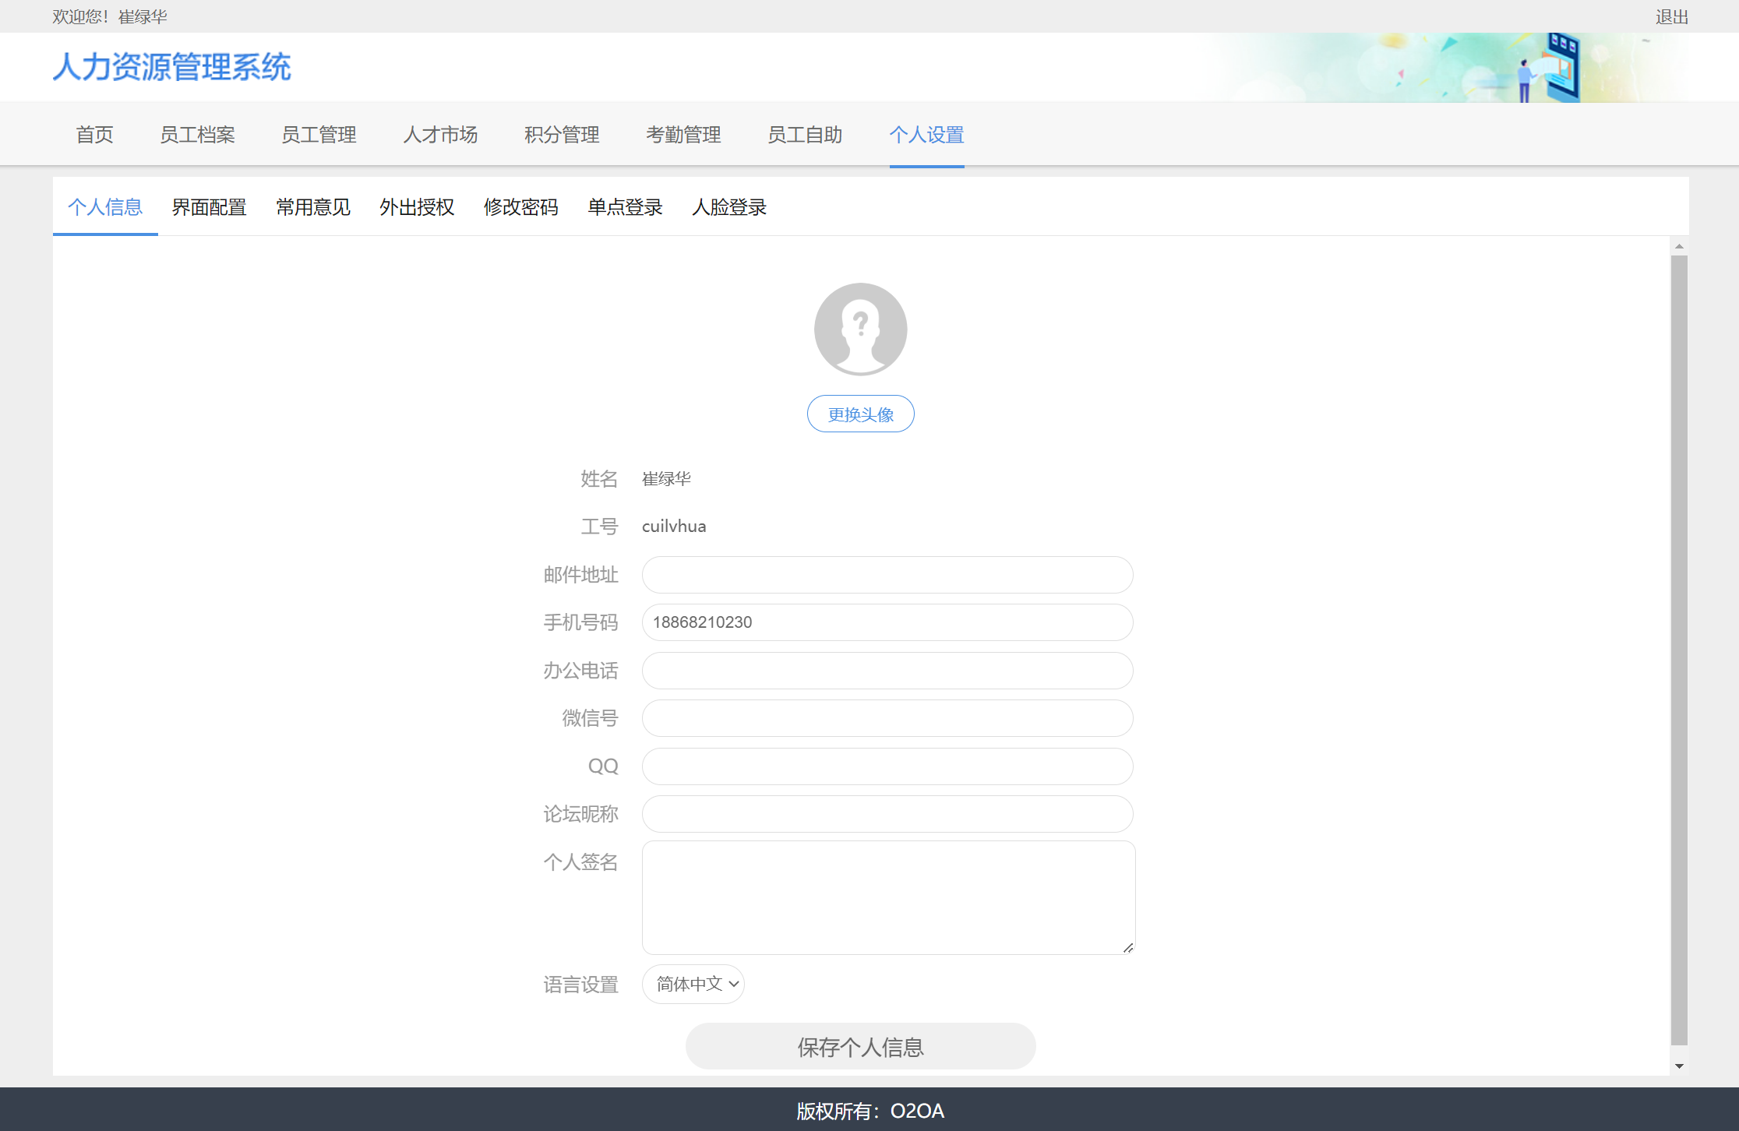Click the 邮件地址 input field
1739x1131 pixels.
[x=887, y=575]
